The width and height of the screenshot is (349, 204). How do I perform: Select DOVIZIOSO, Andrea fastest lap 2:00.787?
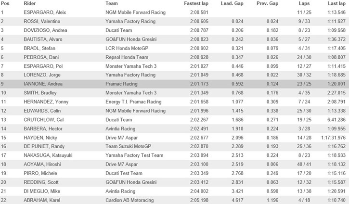[199, 30]
